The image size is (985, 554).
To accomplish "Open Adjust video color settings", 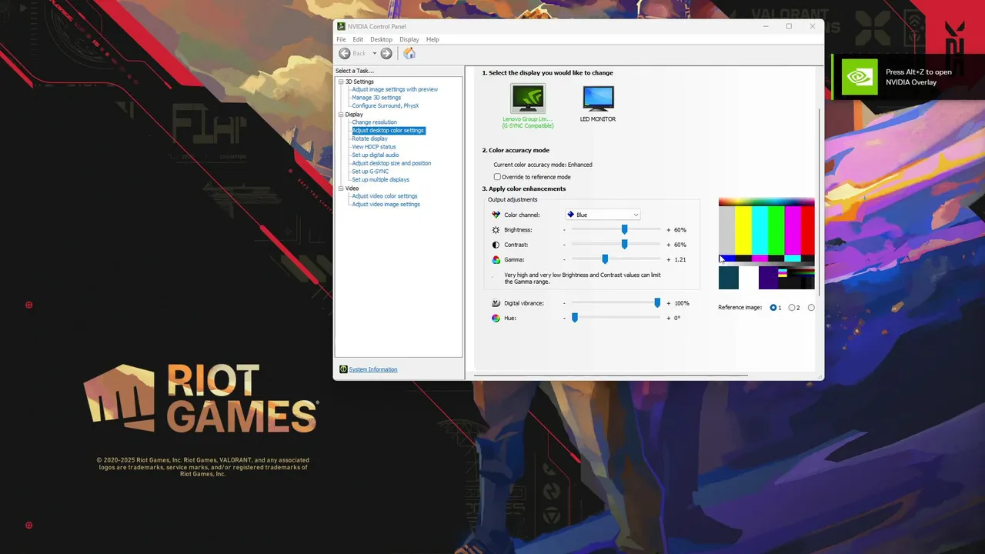I will point(385,196).
